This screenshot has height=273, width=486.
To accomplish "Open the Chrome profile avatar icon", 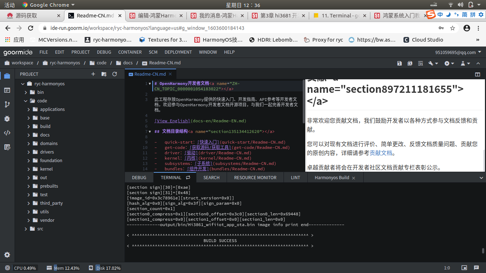I will coord(467,28).
